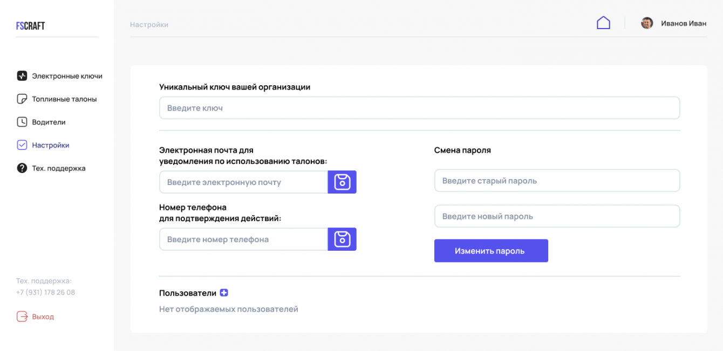Open the Тех. поддержка menu item

point(58,168)
